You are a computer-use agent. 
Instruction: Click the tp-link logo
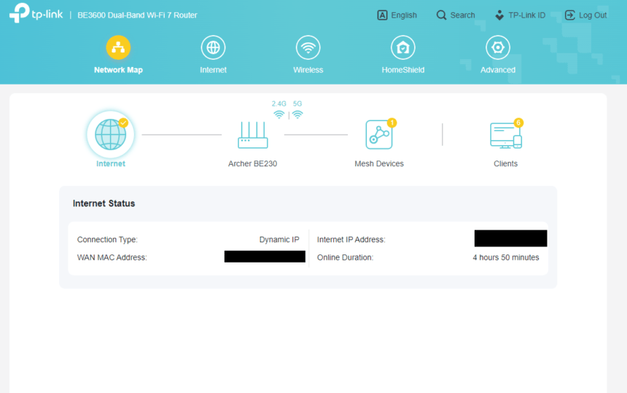36,13
